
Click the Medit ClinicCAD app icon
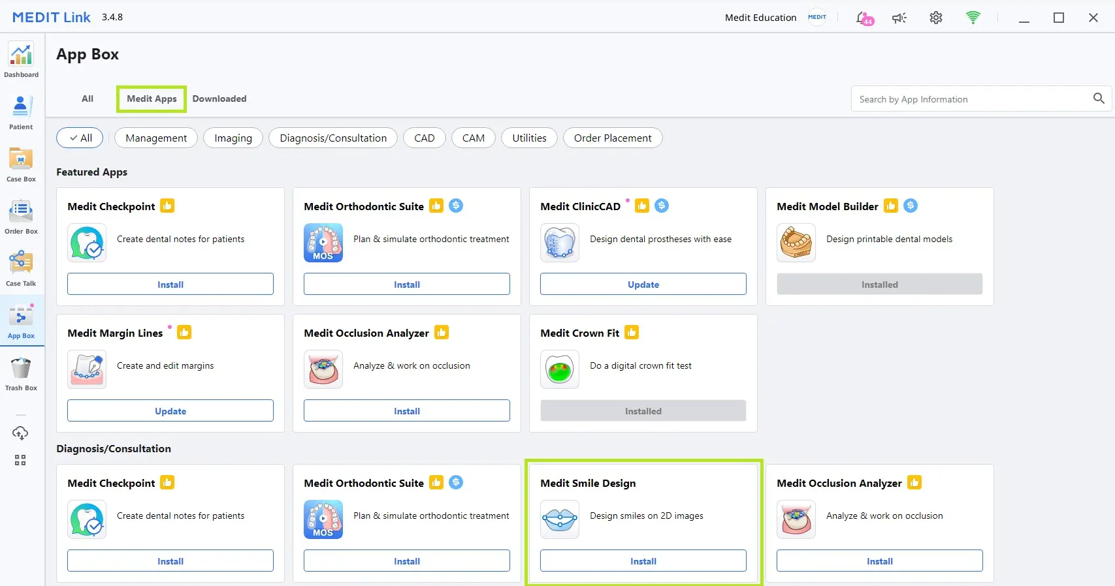pos(560,243)
